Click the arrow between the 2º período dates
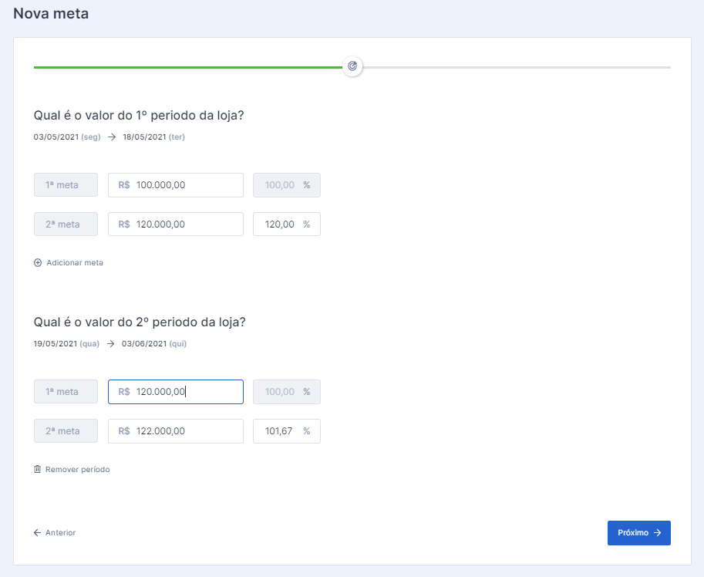704x577 pixels. [x=110, y=343]
